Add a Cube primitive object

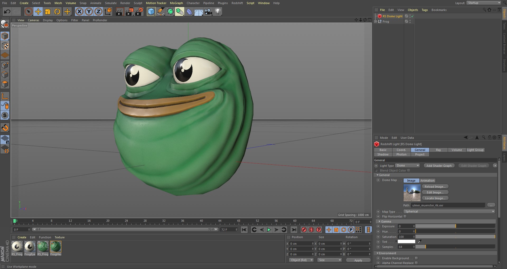click(151, 12)
